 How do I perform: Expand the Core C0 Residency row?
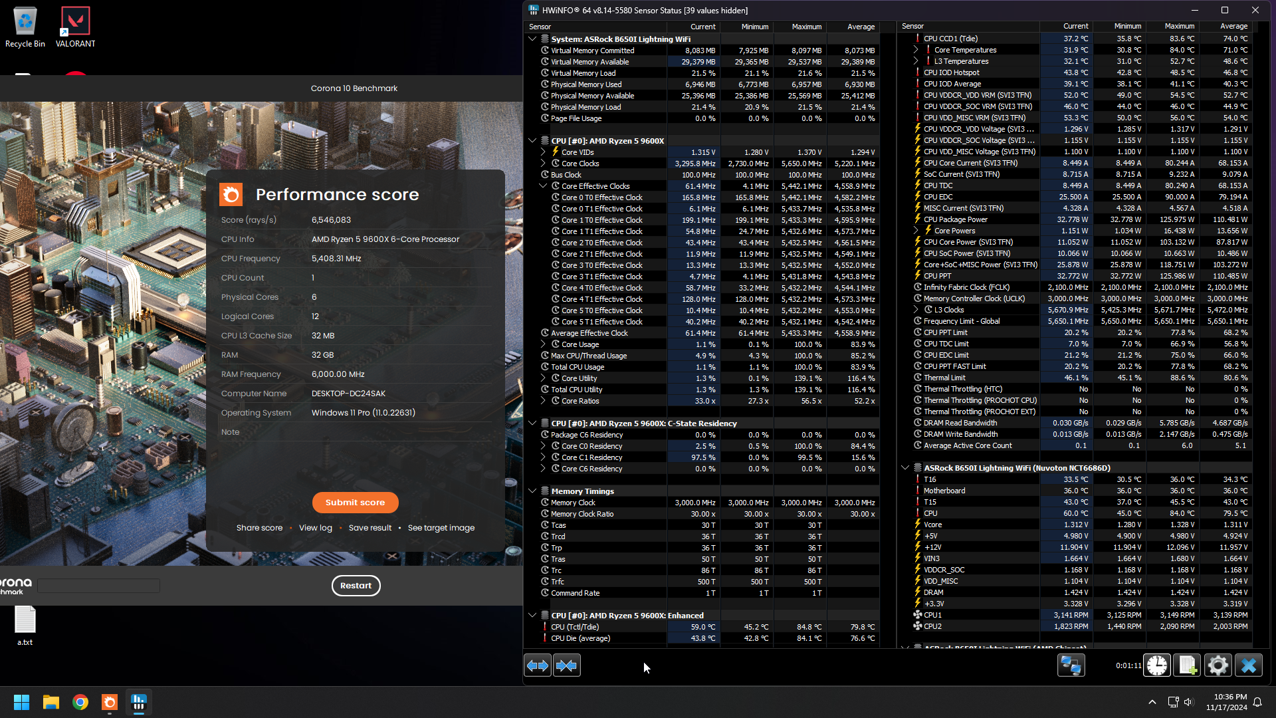543,446
